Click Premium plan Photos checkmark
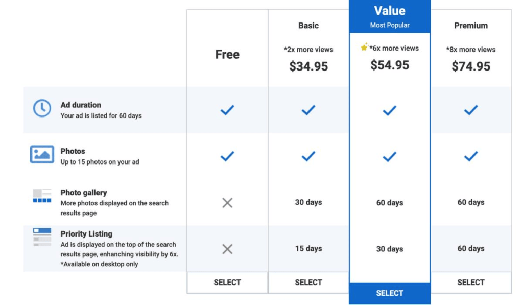Screen dimensions: 523x305 471,156
